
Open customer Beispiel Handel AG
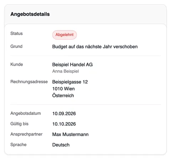72,65
